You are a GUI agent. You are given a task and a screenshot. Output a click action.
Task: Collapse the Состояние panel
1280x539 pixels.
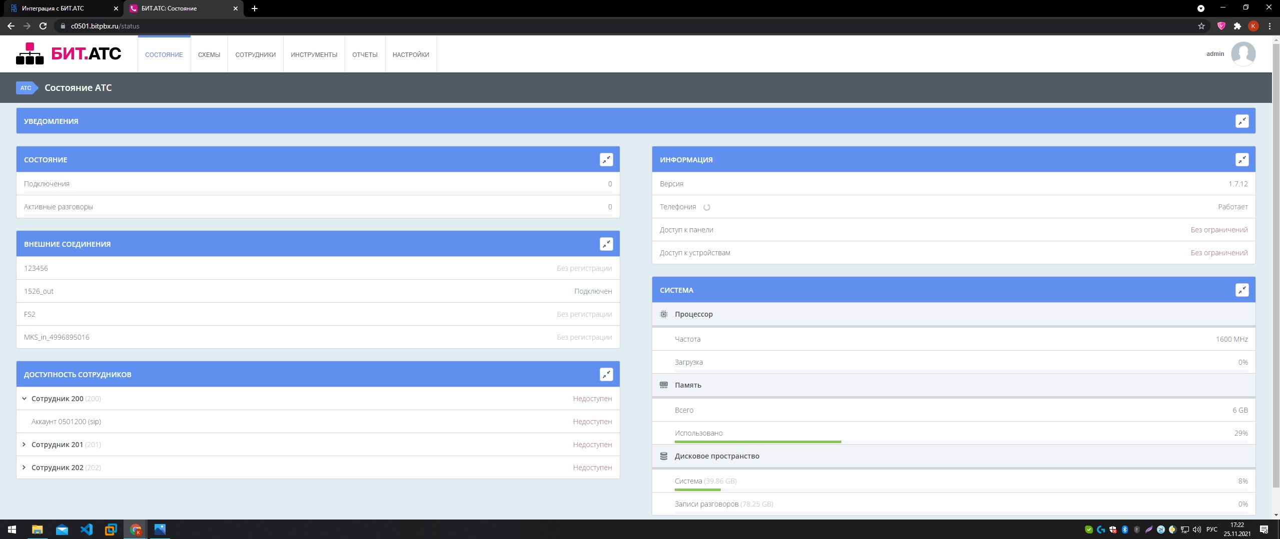pos(606,160)
